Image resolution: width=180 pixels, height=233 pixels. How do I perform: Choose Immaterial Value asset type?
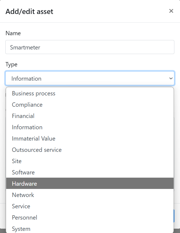[90, 139]
